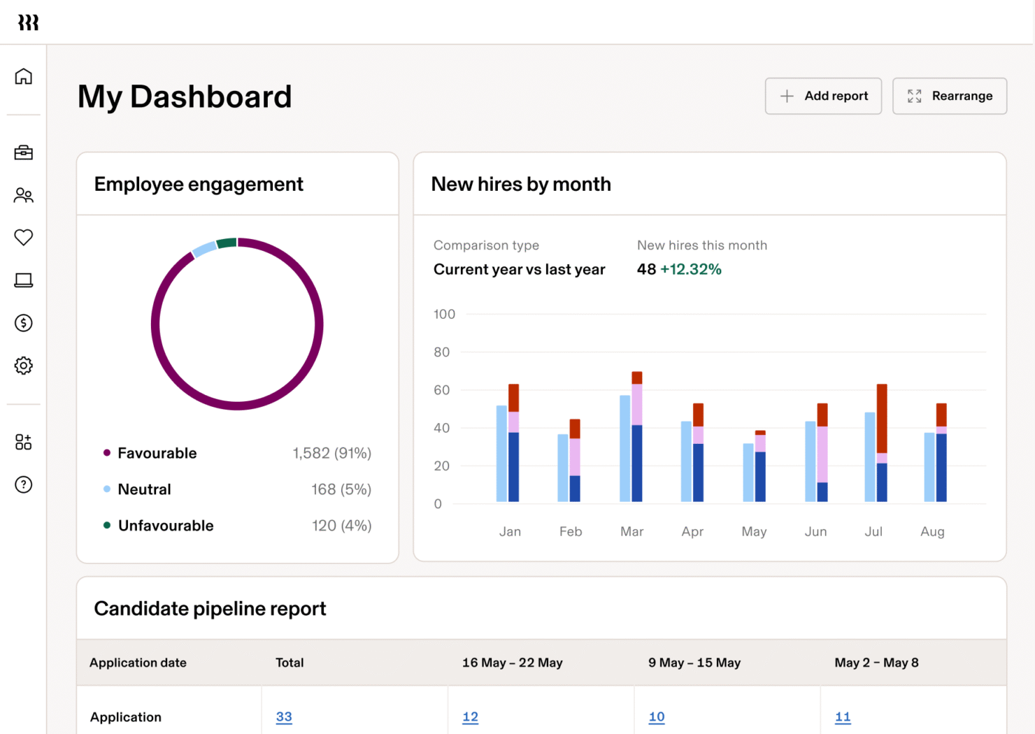Click the Rearrange button
The width and height of the screenshot is (1035, 734).
[x=949, y=96]
